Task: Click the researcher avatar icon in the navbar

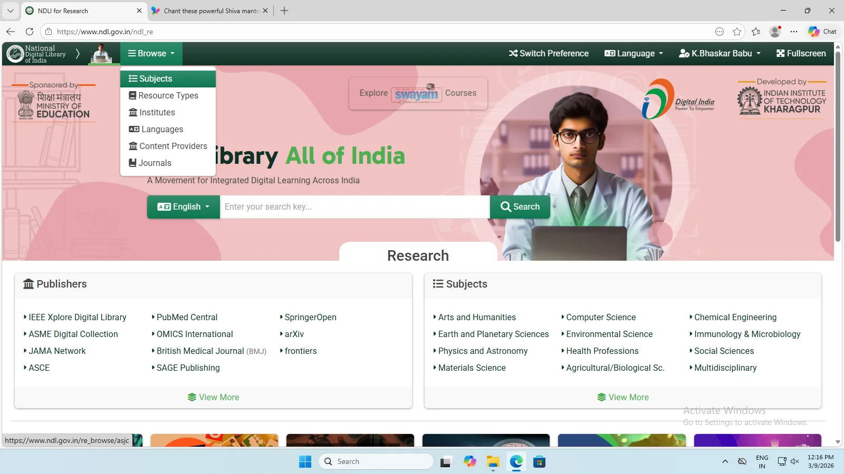Action: click(x=101, y=54)
